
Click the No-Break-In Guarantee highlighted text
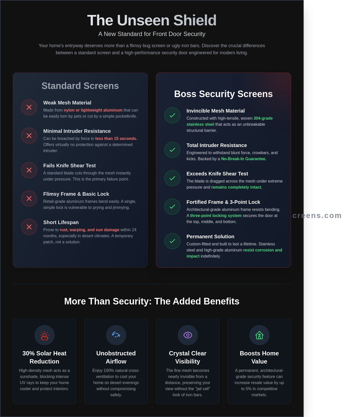243,159
